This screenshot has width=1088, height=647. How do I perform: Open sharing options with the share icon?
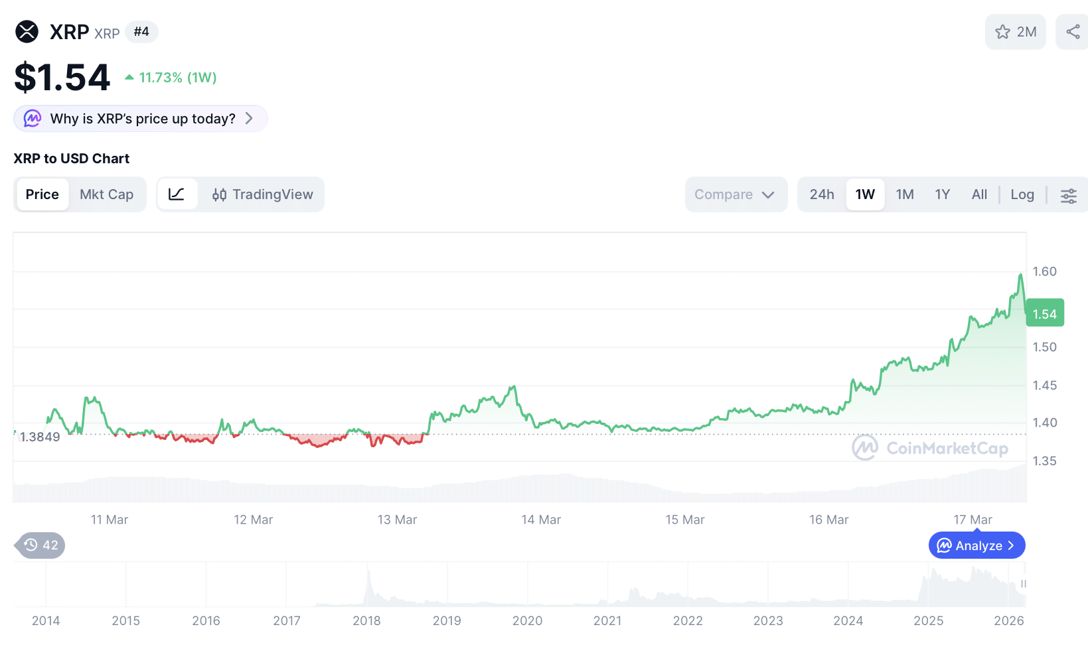1073,31
